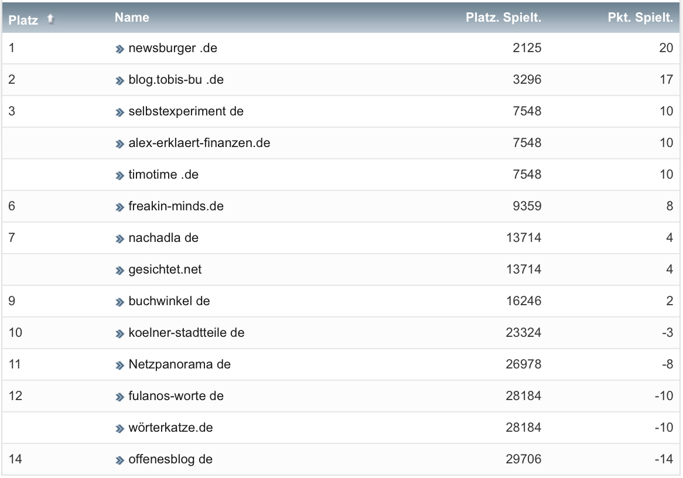Viewport: 683px width, 478px height.
Task: Click the points value -3 for koelner-stadtteile
Action: [668, 333]
